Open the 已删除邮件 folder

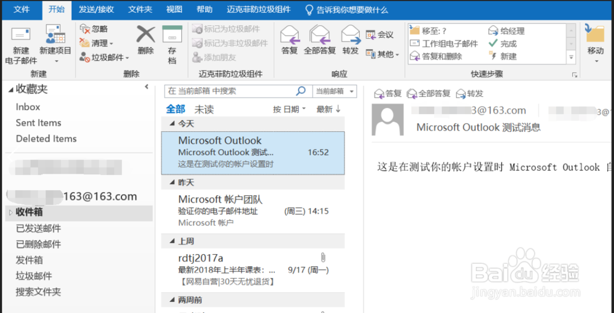38,244
